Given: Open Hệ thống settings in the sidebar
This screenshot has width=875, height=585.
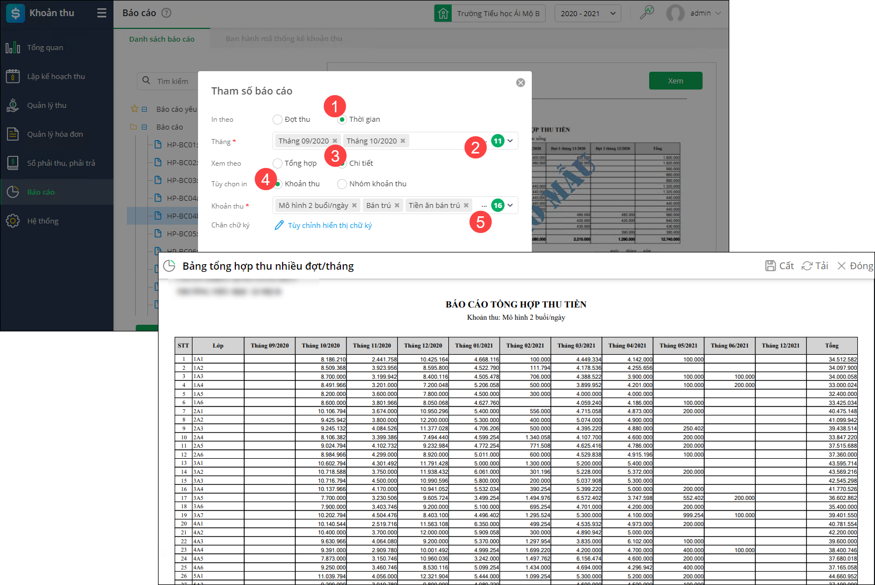Looking at the screenshot, I should tap(42, 221).
